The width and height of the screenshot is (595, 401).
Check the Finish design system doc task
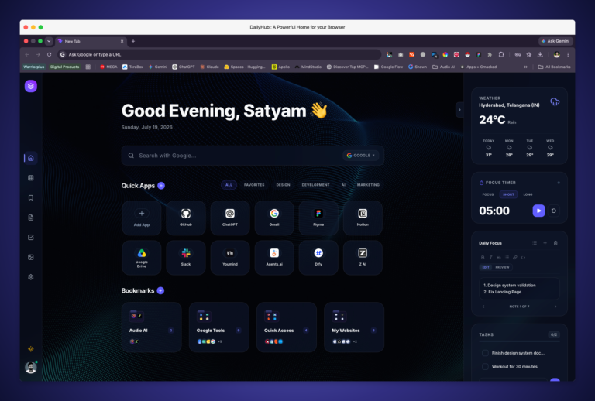[485, 353]
